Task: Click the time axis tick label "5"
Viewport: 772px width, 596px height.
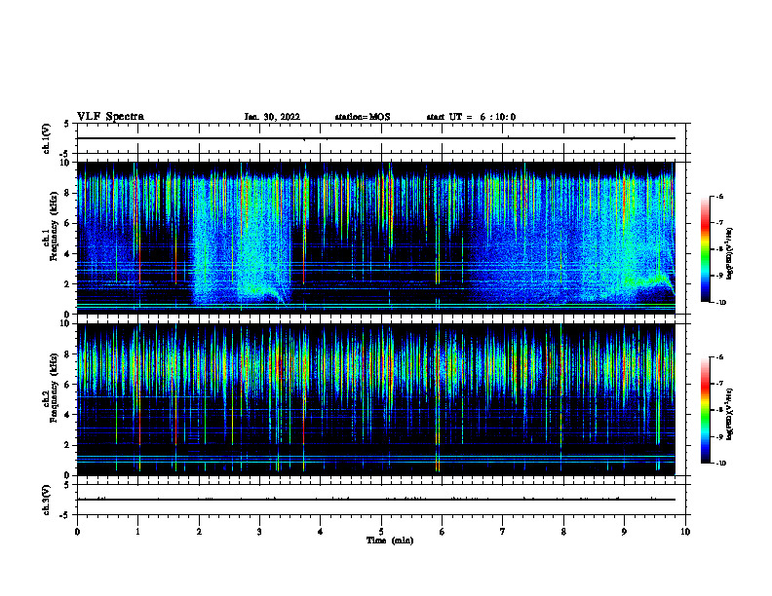Action: (381, 532)
